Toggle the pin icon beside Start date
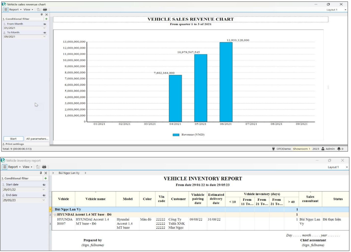Image resolution: width=351 pixels, height=252 pixels. (44, 184)
